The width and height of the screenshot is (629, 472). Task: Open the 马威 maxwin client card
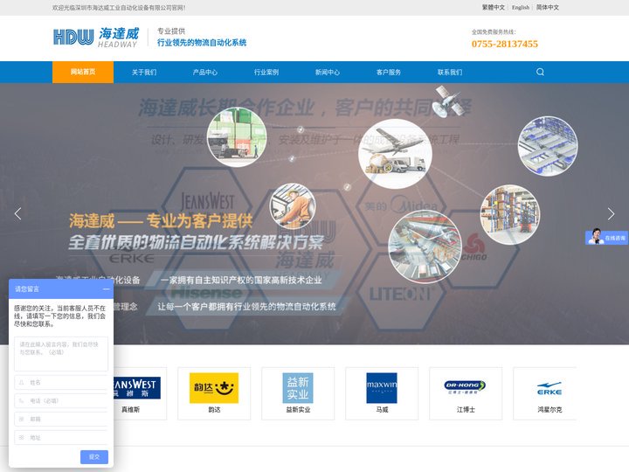[x=382, y=393]
